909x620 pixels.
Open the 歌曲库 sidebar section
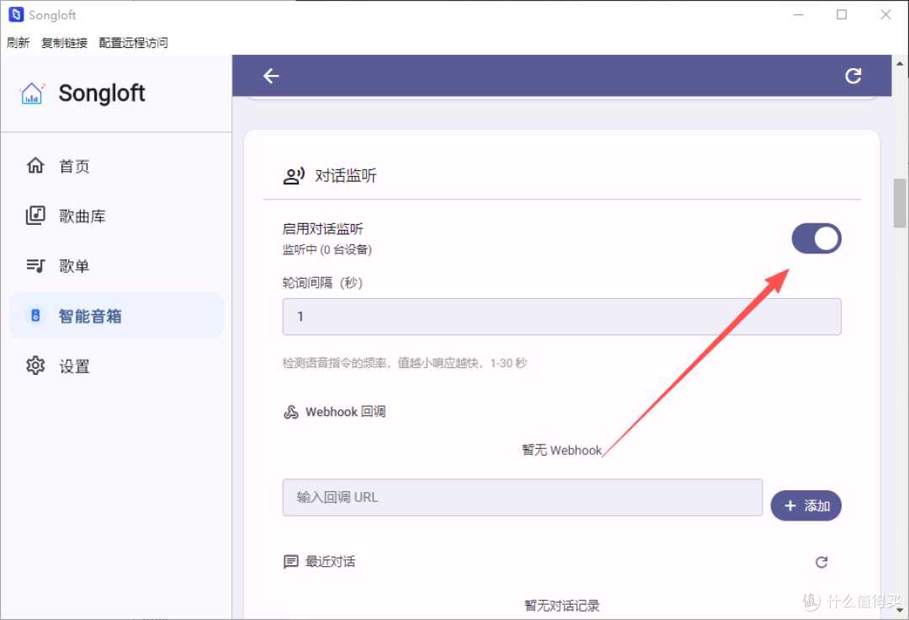(116, 216)
